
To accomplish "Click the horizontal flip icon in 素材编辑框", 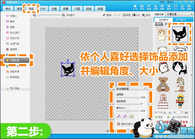I will 119,116.
